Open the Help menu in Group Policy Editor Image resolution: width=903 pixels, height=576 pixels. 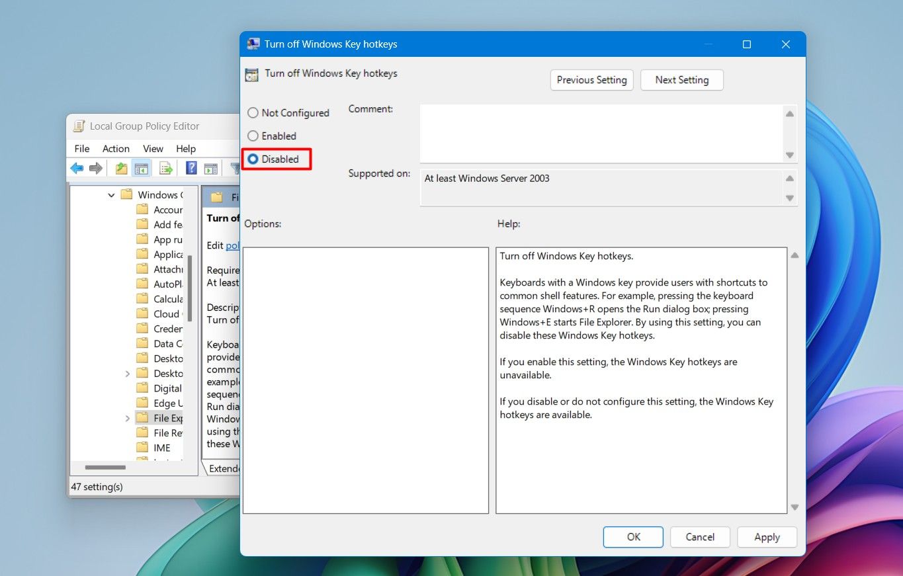(x=186, y=149)
